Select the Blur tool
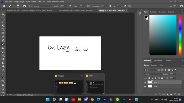The image size is (184, 103). coord(3,63)
